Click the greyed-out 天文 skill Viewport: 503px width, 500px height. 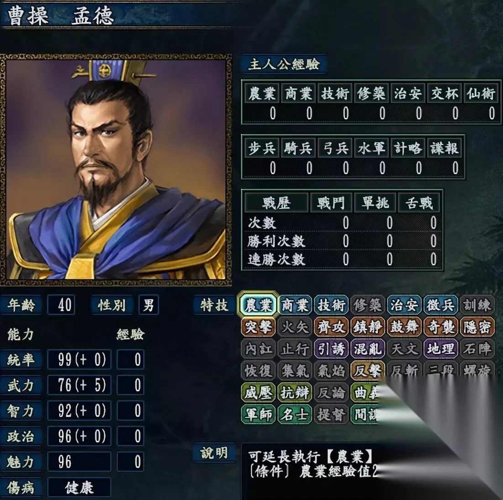point(404,349)
